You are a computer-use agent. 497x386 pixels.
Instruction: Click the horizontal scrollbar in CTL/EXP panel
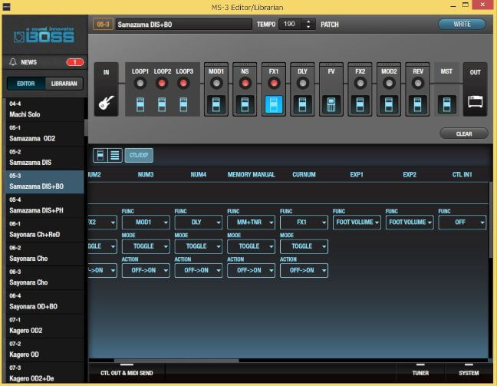click(x=176, y=361)
